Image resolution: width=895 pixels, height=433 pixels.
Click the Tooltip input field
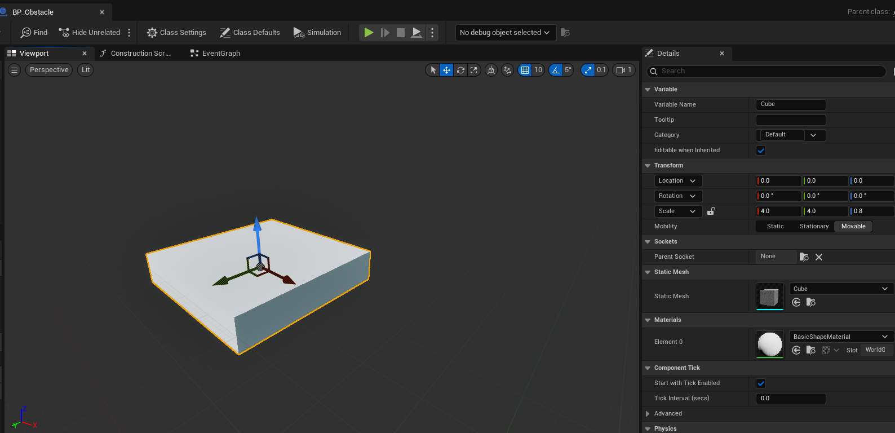click(791, 120)
